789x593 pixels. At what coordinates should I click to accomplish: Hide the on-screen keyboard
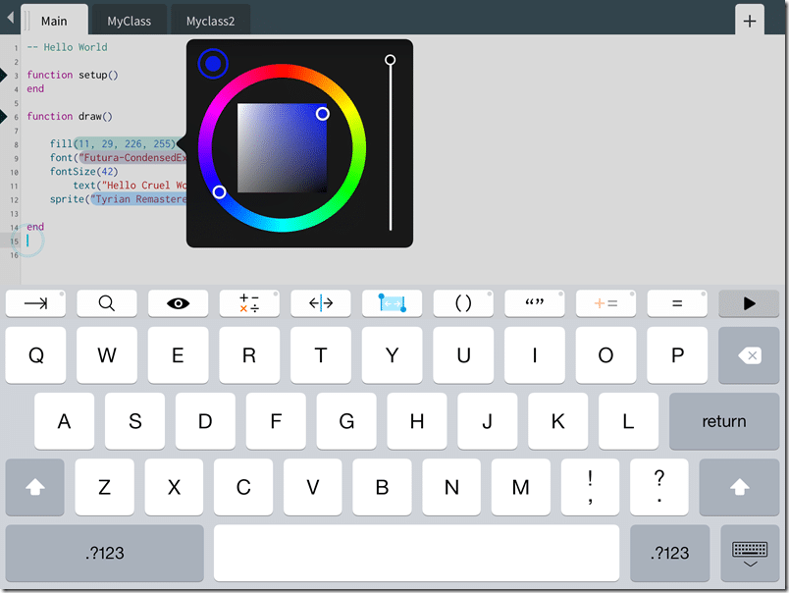(750, 554)
